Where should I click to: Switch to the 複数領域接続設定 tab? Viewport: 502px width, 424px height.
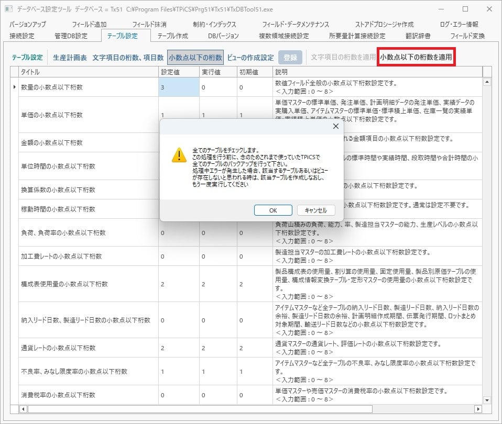click(284, 36)
